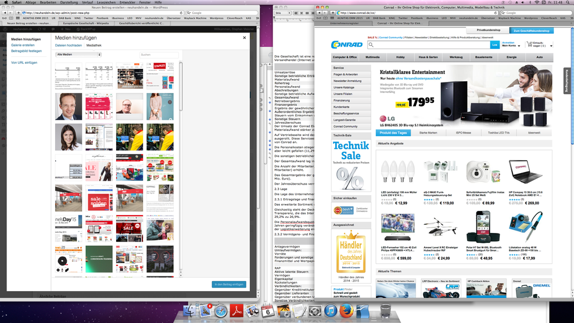Click back arrow in WordPress Safari window
Viewport: 574px width, 323px height.
point(5,13)
